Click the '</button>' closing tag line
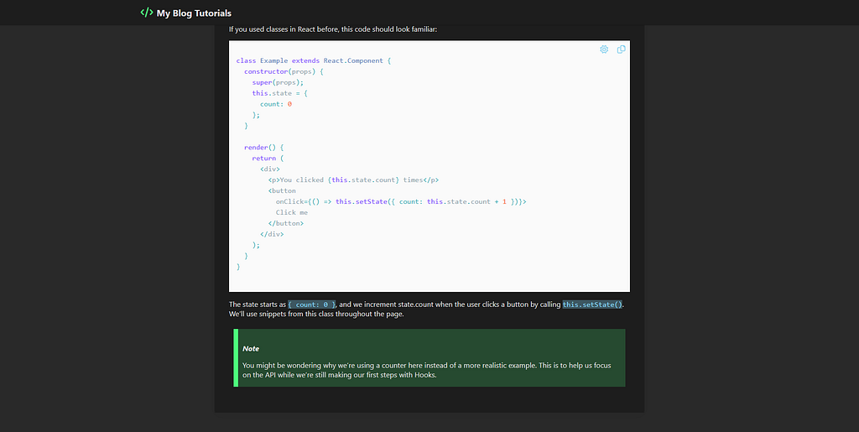This screenshot has height=432, width=859. (x=286, y=223)
